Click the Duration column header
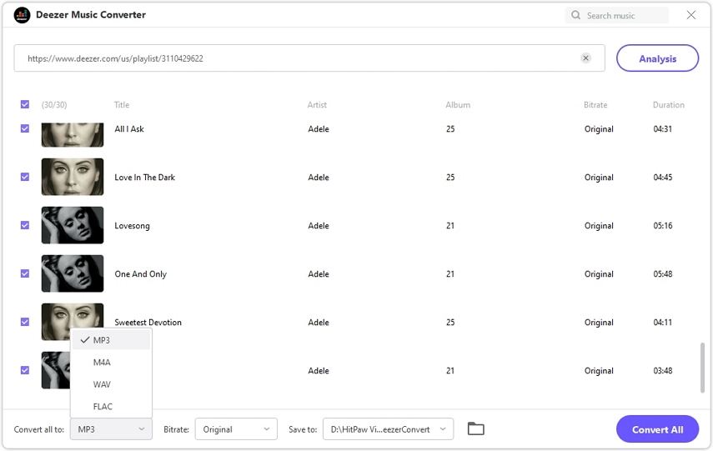This screenshot has width=713, height=451. [x=669, y=104]
